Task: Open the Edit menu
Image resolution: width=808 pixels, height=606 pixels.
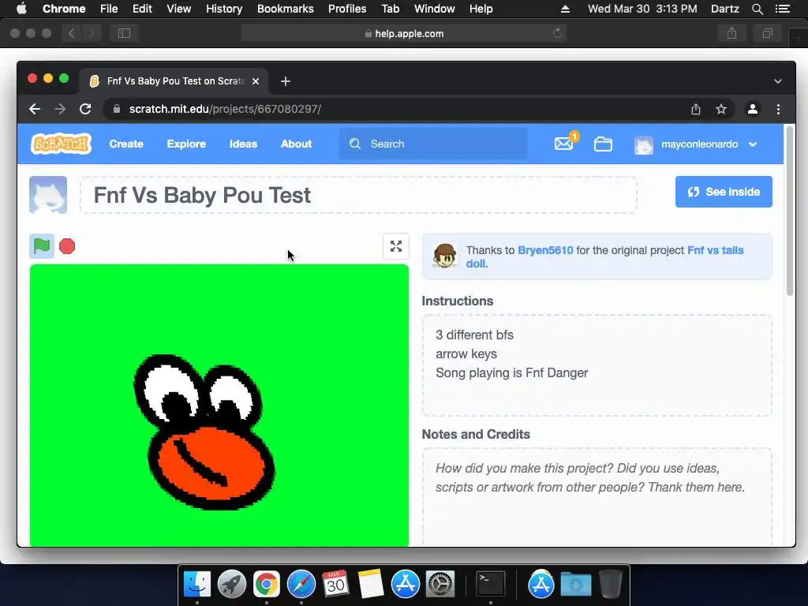Action: [142, 9]
